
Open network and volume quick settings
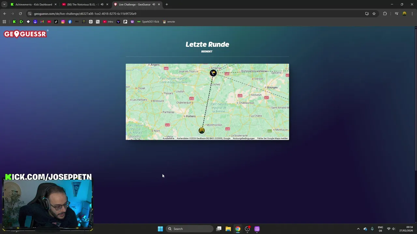click(x=391, y=229)
